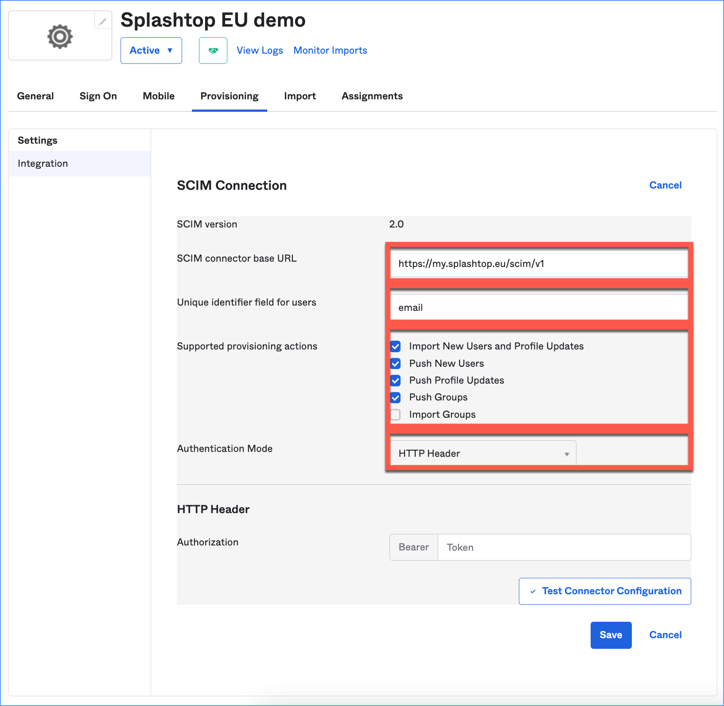Uncheck Import New Users and Profile Updates
724x706 pixels.
point(396,346)
